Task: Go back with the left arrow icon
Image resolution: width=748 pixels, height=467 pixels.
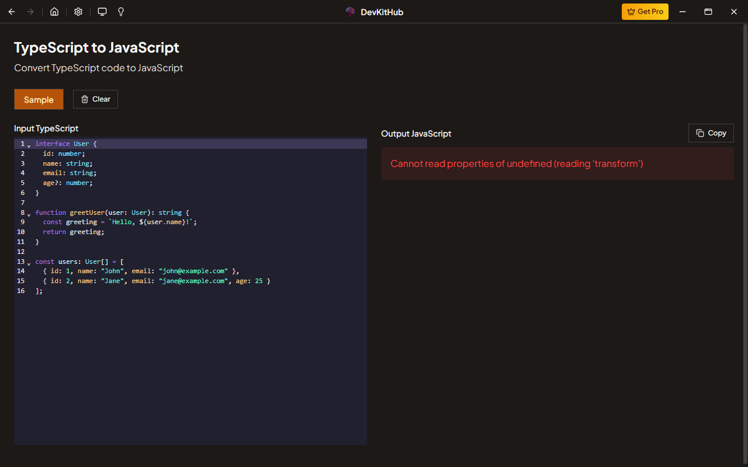Action: coord(12,12)
